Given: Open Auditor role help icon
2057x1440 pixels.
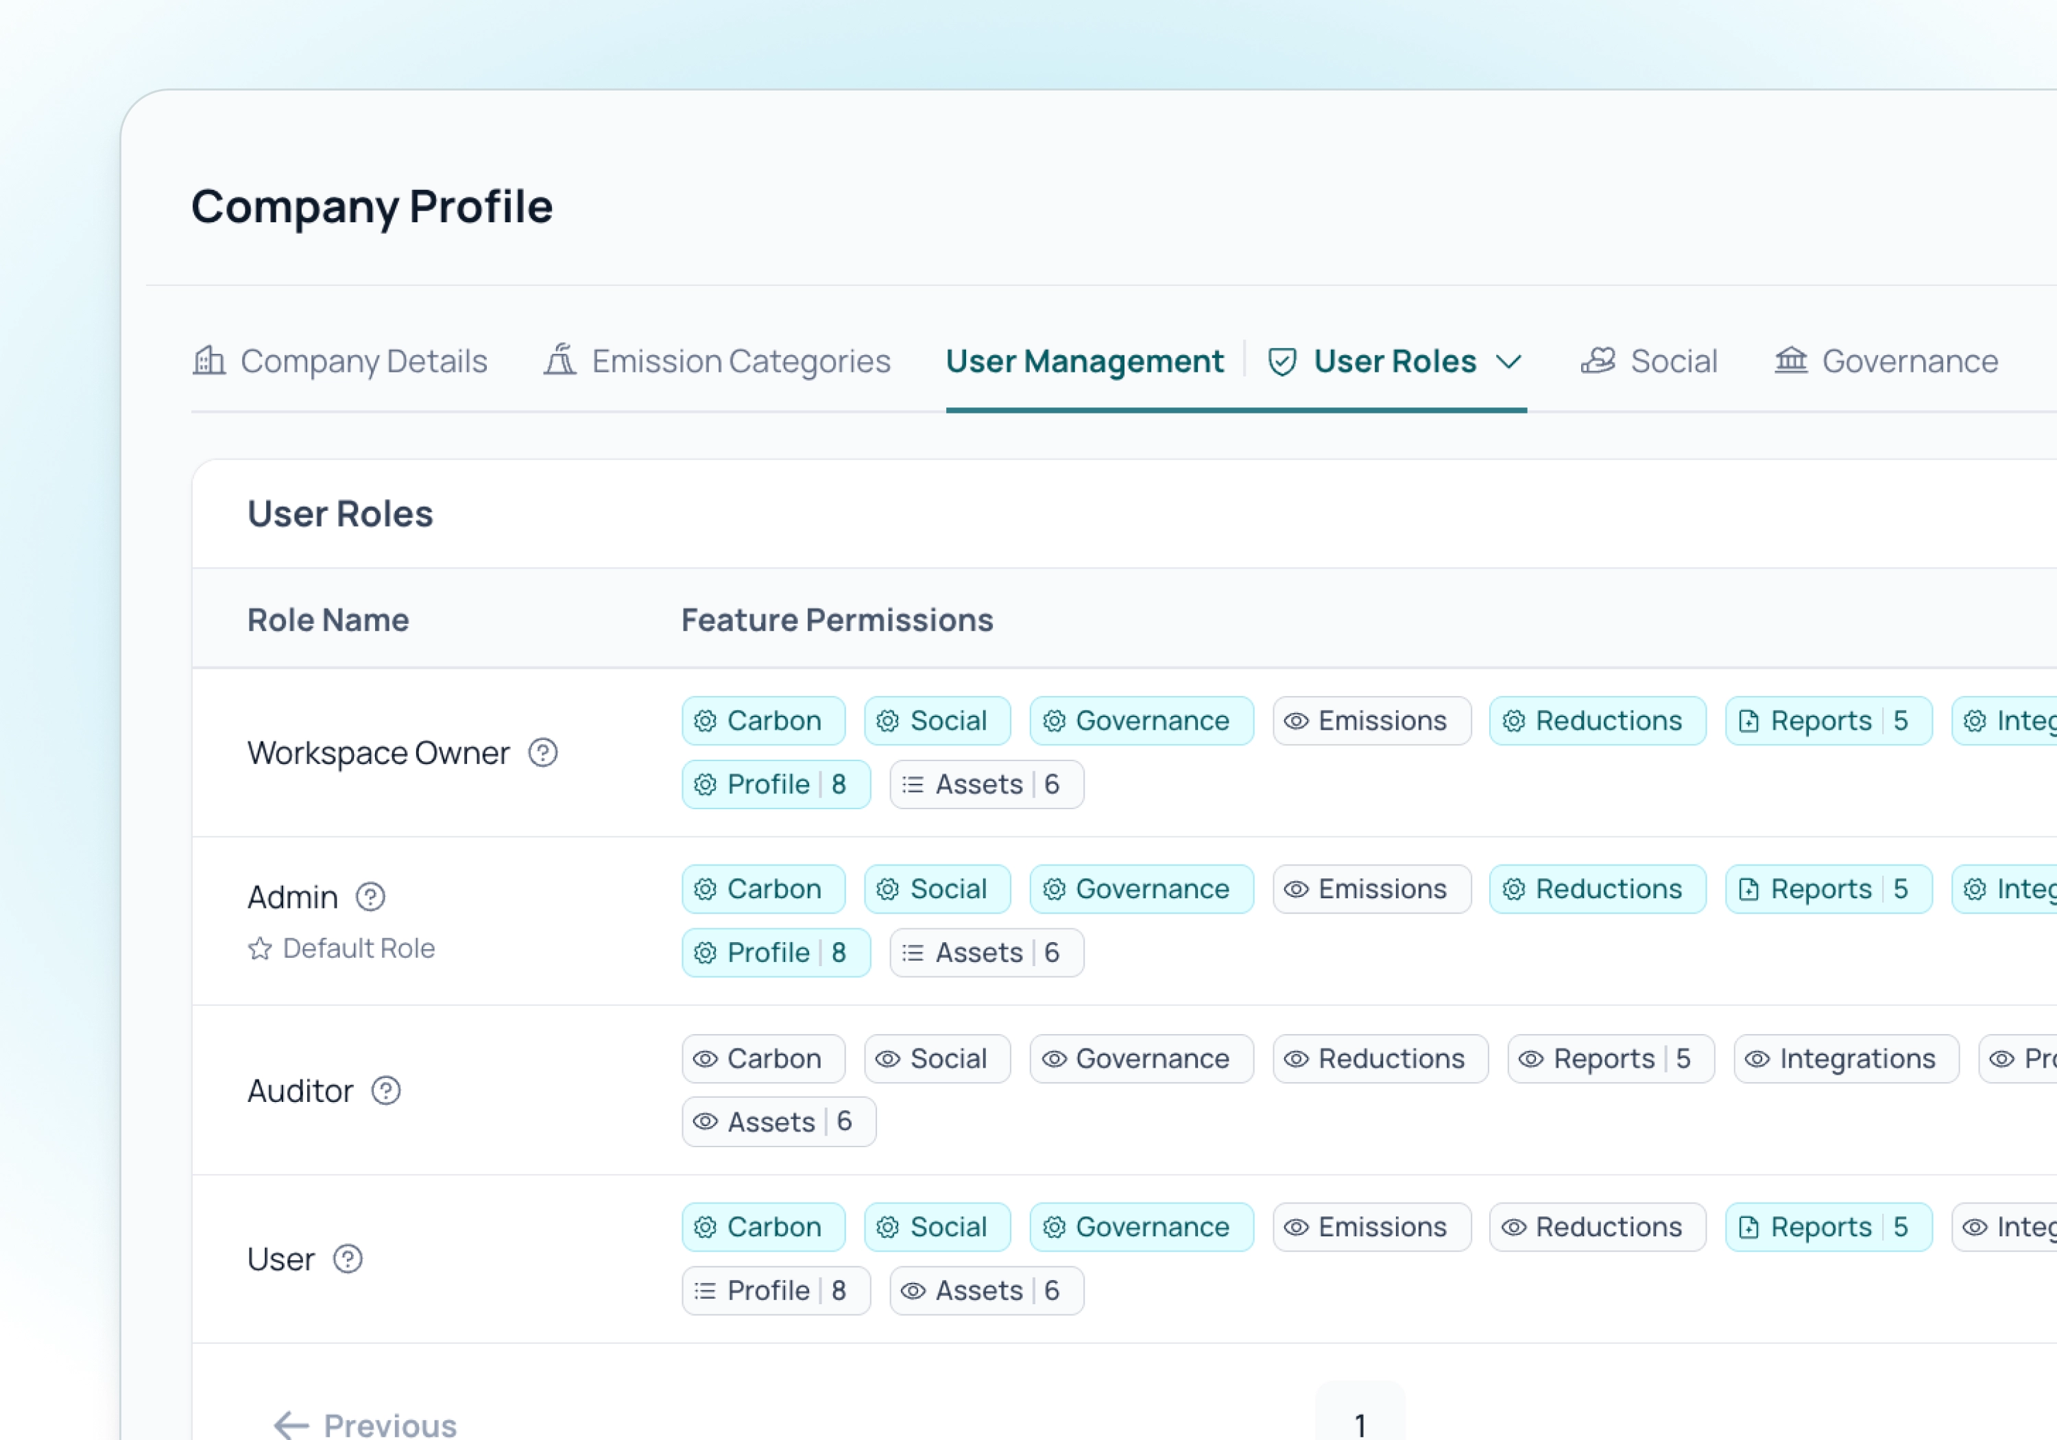Looking at the screenshot, I should (x=386, y=1090).
